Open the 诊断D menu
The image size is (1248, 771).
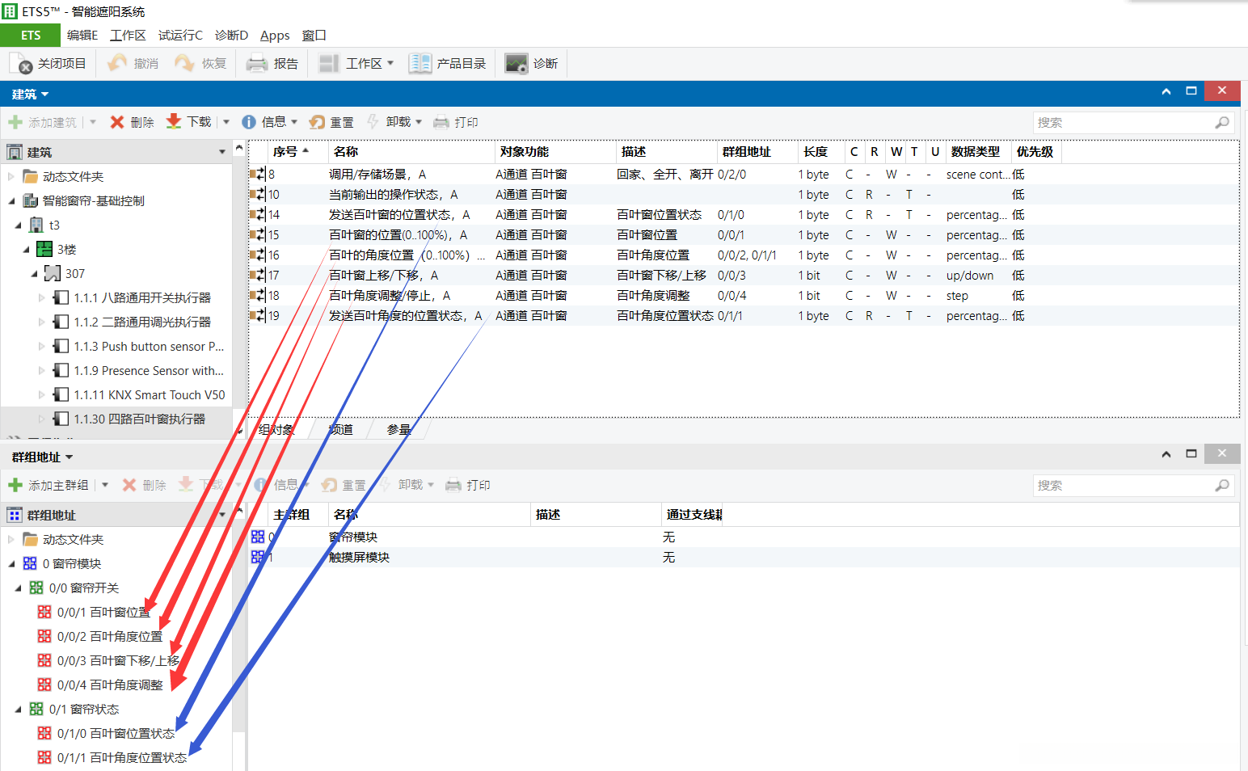[x=232, y=35]
